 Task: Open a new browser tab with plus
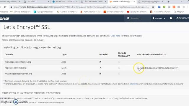[169, 2]
